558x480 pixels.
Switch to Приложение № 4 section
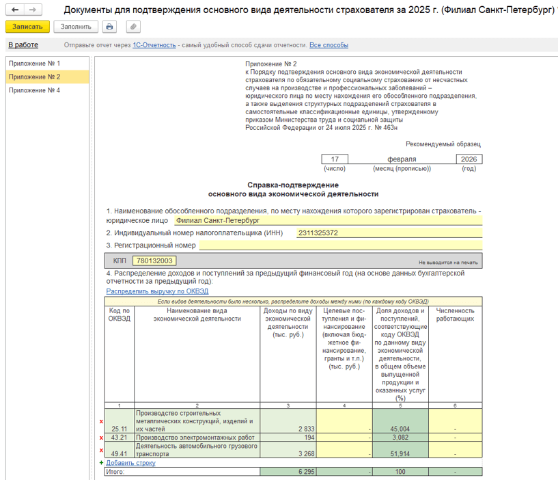tap(34, 90)
